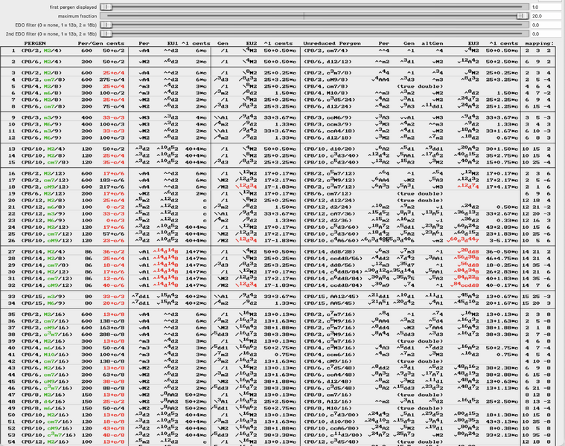Viewport: 565px width, 446px height.
Task: Click the 2nd EDO filter value field
Action: 547,34
